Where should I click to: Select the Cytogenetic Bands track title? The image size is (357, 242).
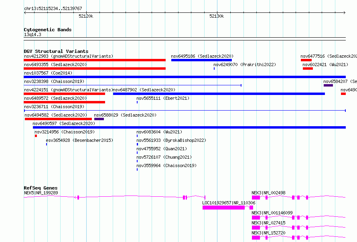[x=48, y=30]
